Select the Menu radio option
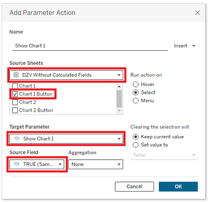208x202 pixels. pyautogui.click(x=136, y=101)
